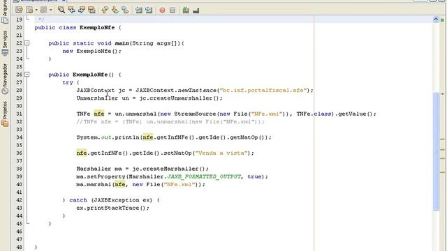The height and width of the screenshot is (251, 447).
Task: Open the Serviços side panel tab
Action: tap(5, 43)
